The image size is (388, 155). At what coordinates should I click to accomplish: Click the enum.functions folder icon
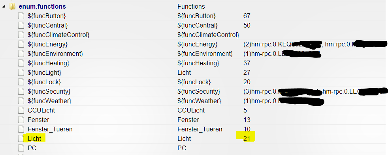(12, 6)
